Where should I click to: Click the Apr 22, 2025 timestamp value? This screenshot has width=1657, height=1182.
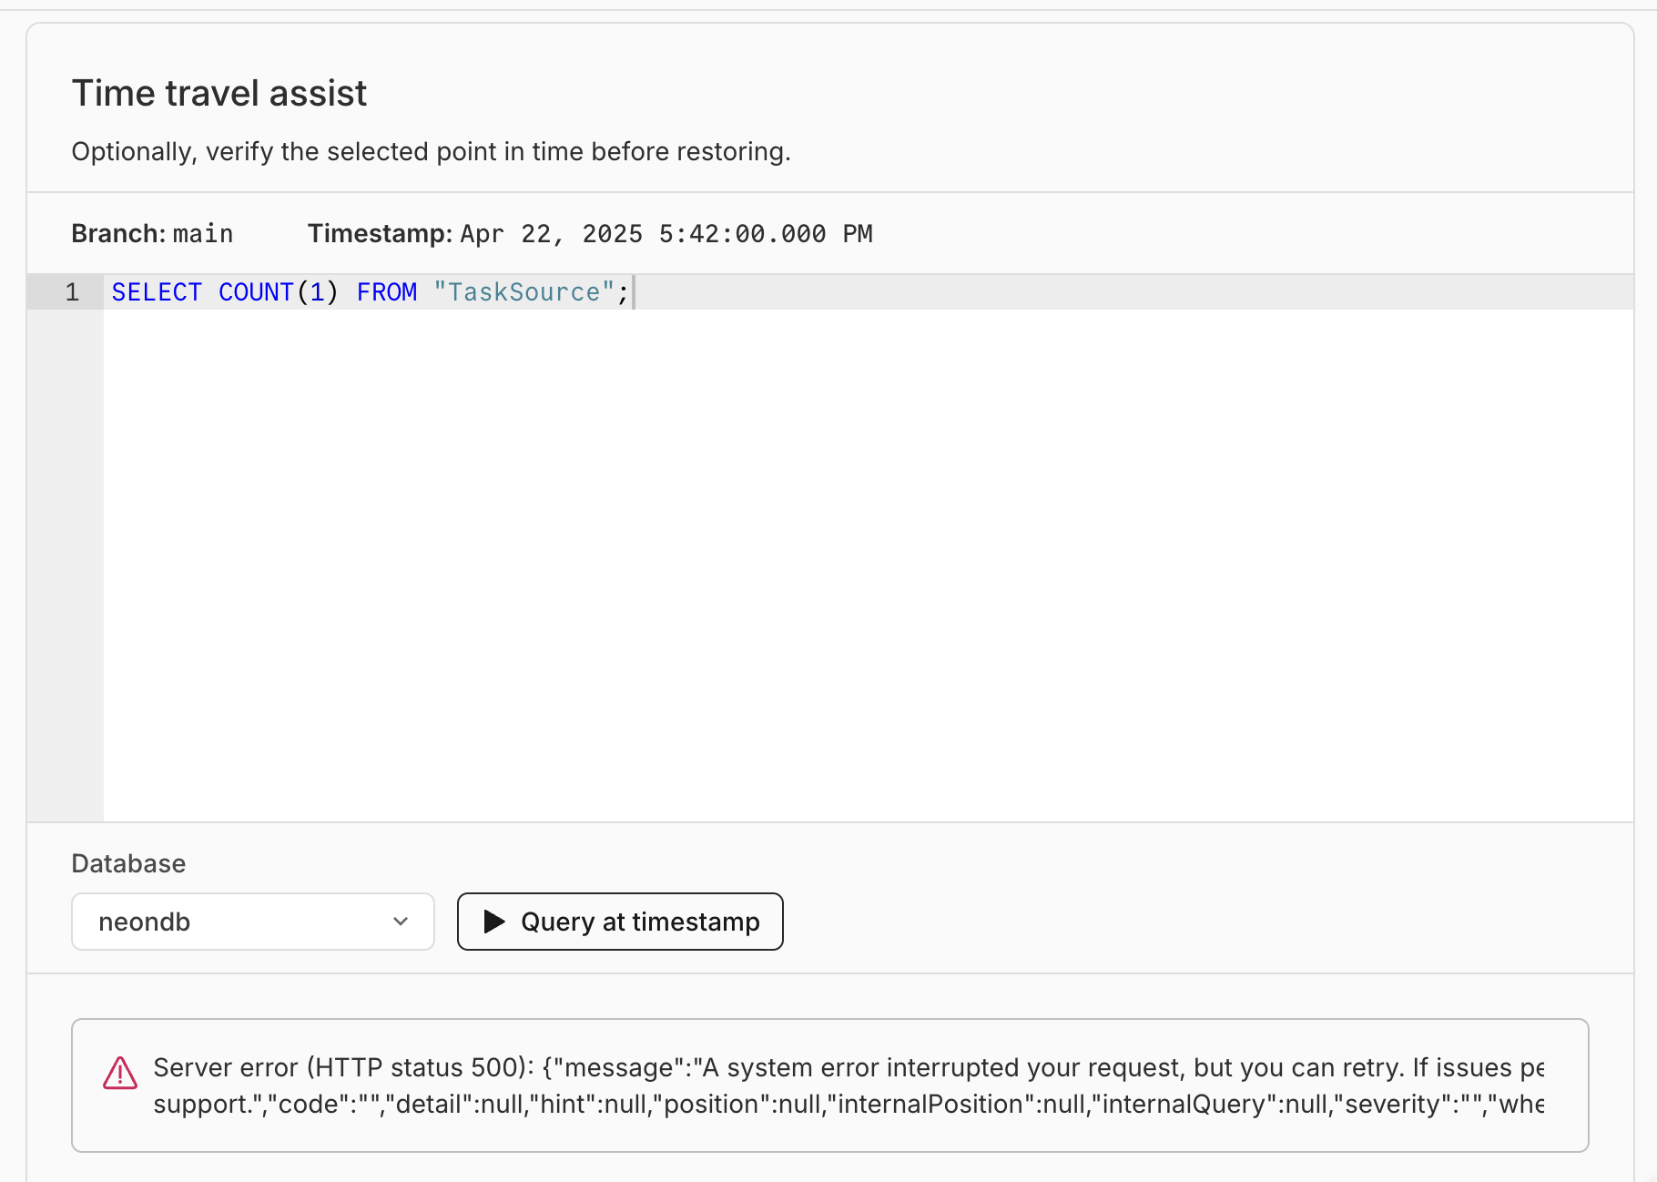(x=666, y=234)
